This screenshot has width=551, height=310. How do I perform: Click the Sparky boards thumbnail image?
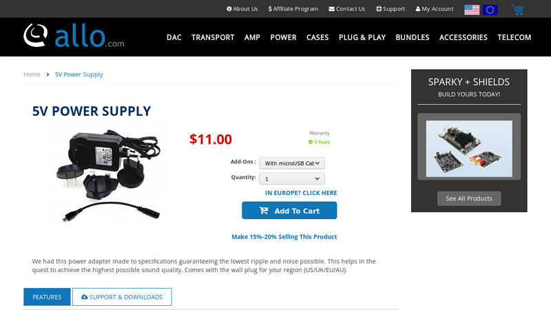(x=469, y=149)
